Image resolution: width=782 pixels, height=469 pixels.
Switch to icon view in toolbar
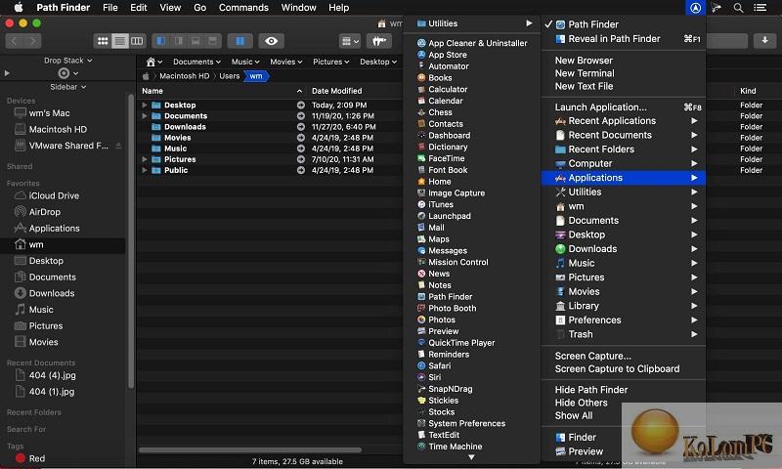[x=103, y=41]
